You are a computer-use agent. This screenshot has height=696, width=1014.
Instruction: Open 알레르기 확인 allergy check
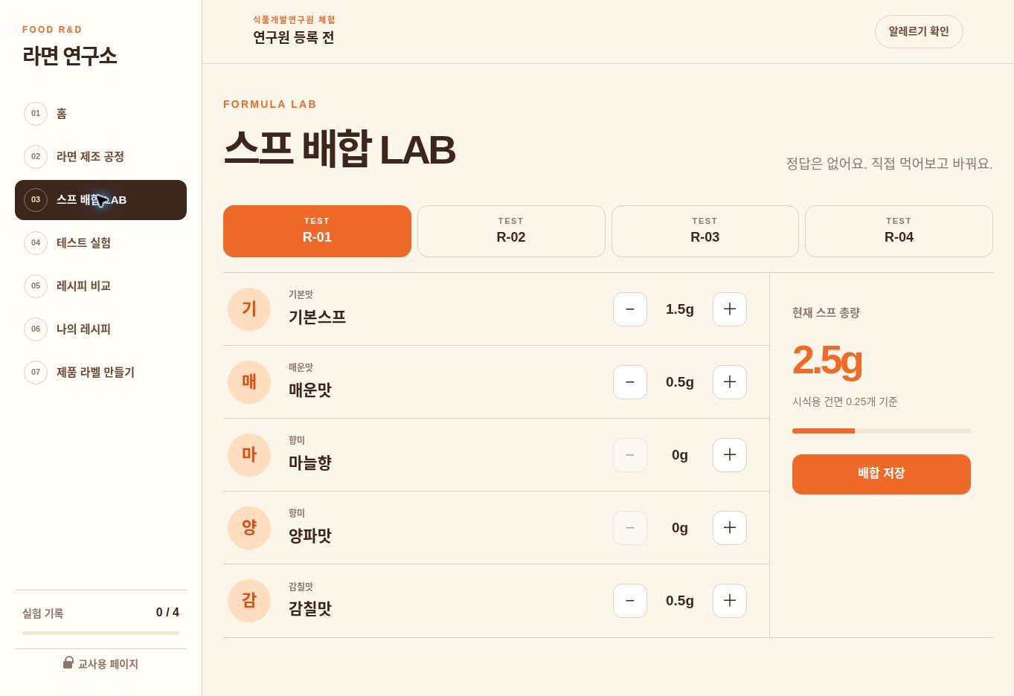pyautogui.click(x=919, y=31)
